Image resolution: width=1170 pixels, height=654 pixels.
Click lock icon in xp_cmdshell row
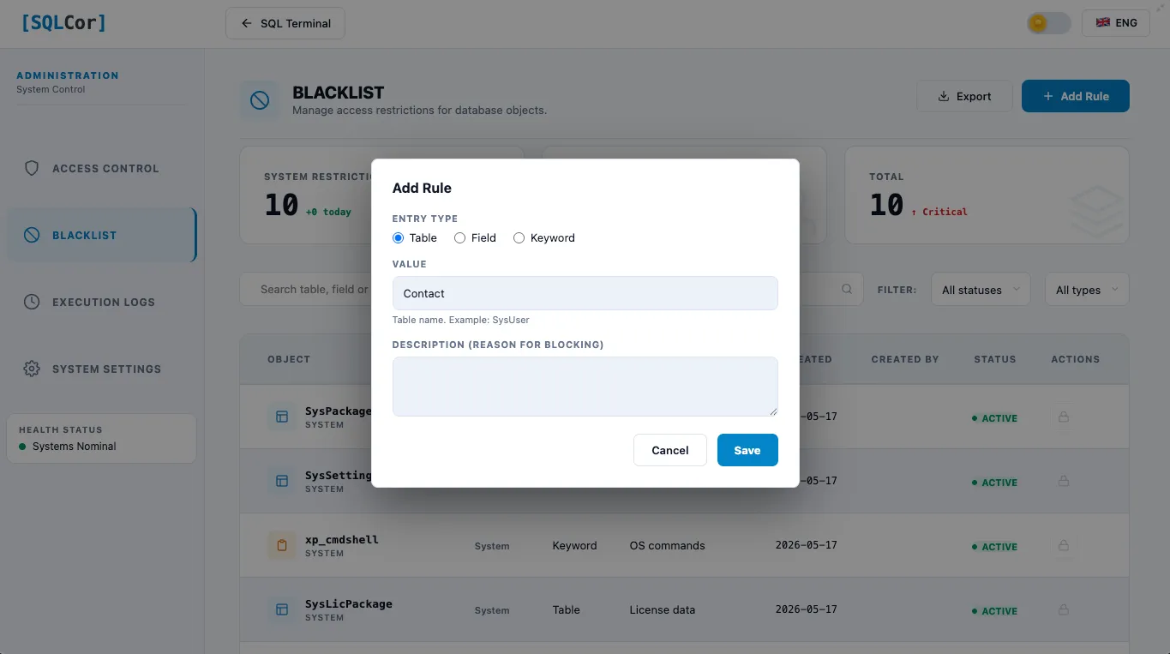pos(1064,546)
